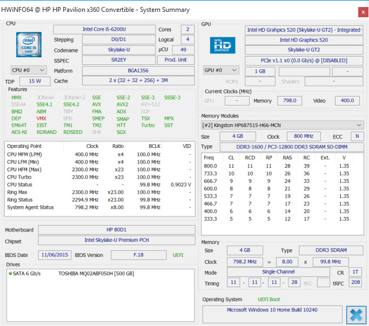Viewport: 369px width, 326px height.
Task: Expand the Kingston memory module dropdown
Action: point(282,125)
